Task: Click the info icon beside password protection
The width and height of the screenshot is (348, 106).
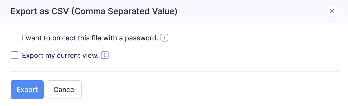Action: tap(164, 38)
